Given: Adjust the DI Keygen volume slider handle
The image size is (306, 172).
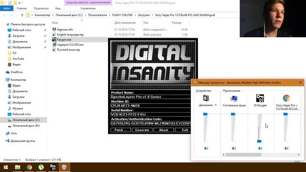Looking at the screenshot, I should click(259, 141).
